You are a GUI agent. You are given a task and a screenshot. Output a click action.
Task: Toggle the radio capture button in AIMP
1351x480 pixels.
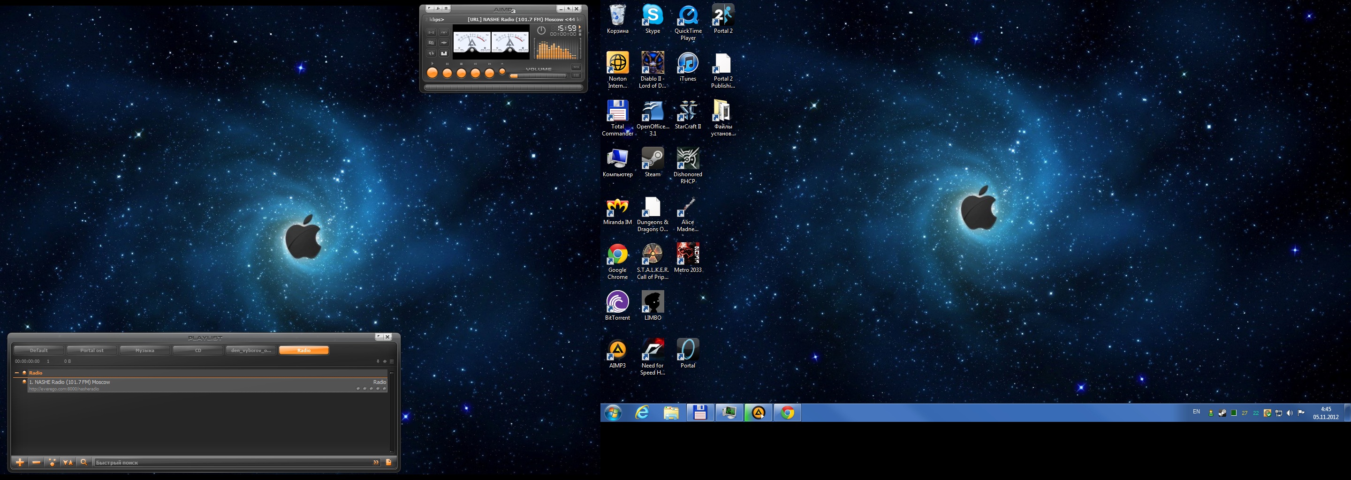click(444, 32)
